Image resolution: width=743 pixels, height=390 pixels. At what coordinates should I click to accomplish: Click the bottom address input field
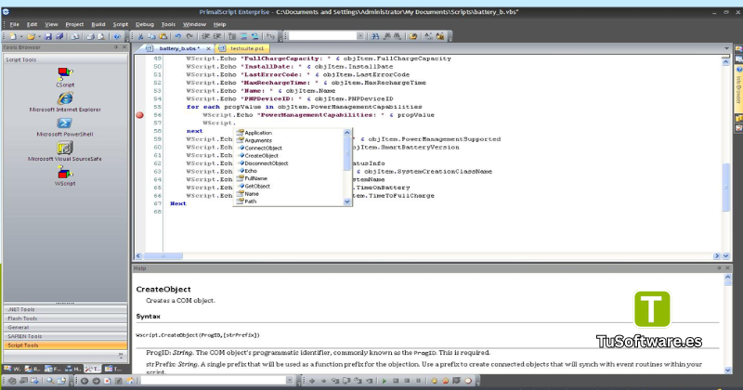[x=214, y=381]
